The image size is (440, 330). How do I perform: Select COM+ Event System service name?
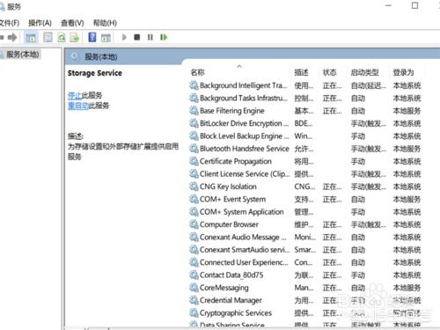pos(232,199)
